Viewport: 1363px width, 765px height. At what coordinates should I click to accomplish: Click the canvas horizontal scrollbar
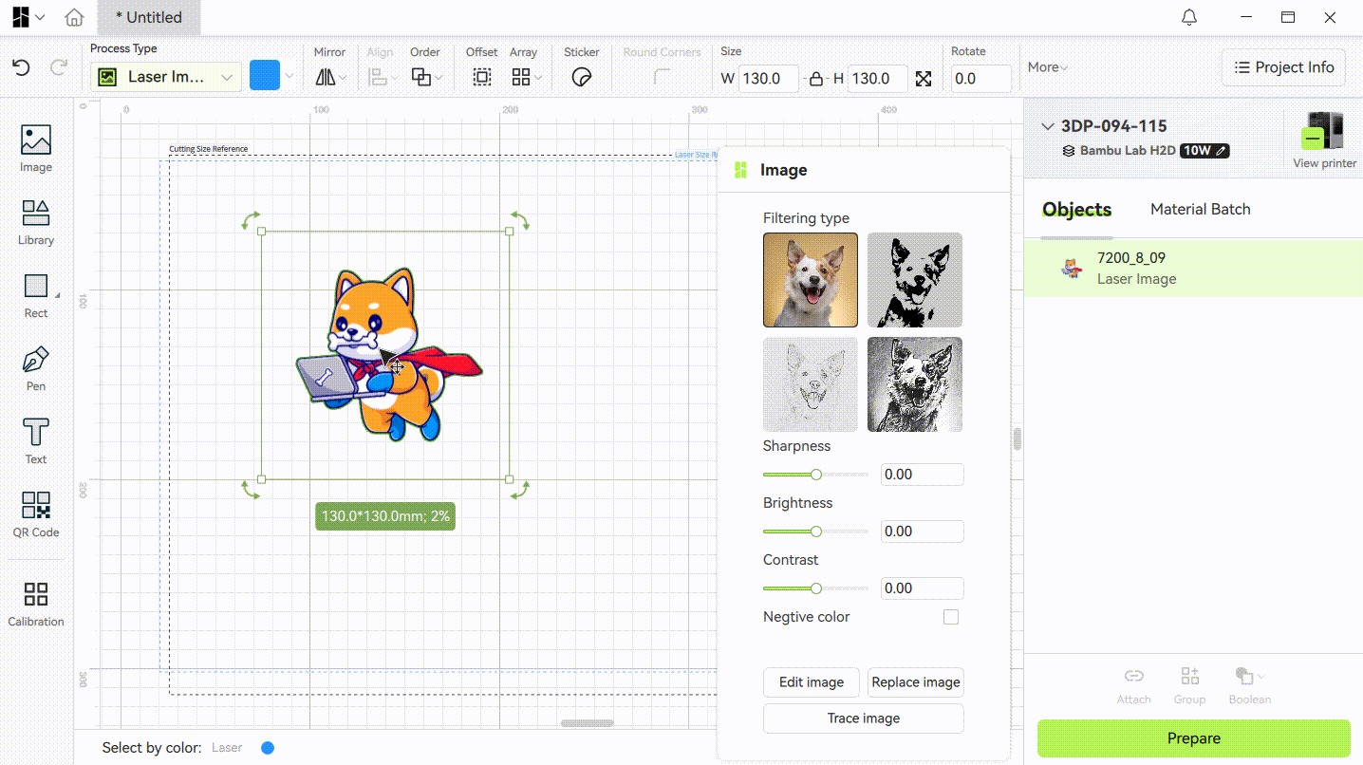pos(587,723)
